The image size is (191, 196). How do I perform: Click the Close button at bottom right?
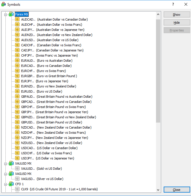176,190
